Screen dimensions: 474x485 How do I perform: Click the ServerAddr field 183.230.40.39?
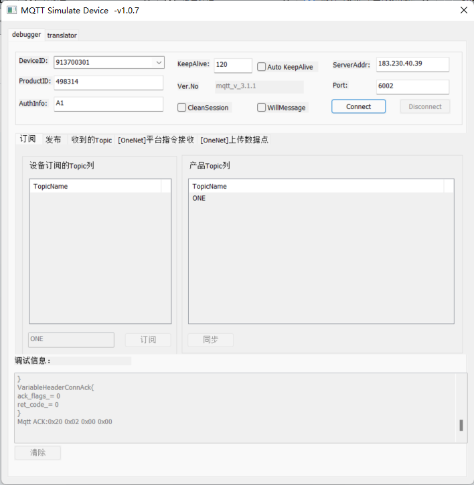click(x=412, y=64)
